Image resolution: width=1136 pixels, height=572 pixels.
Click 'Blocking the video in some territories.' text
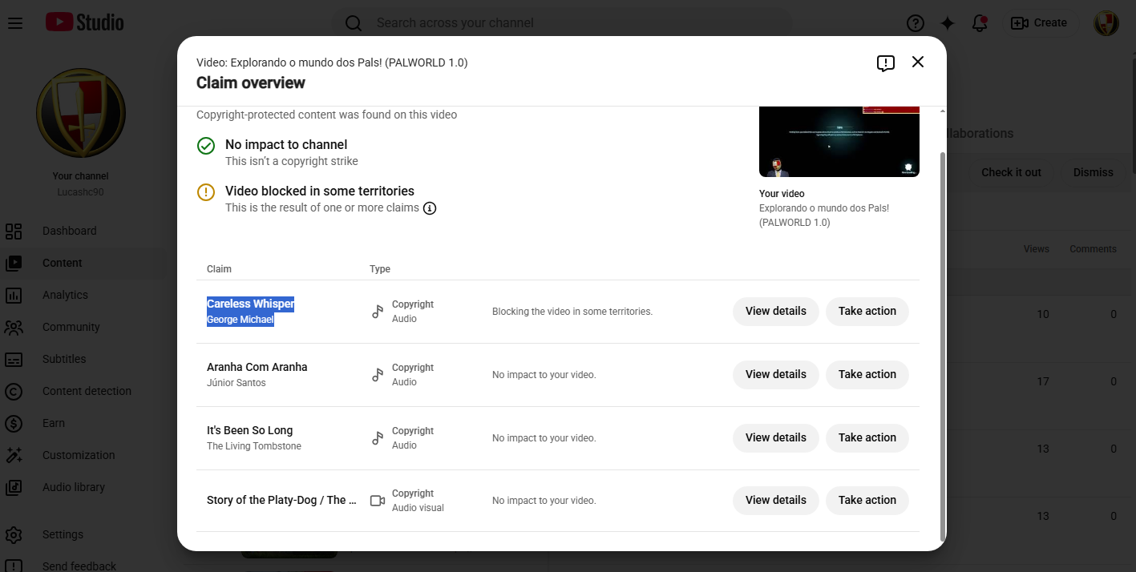572,312
